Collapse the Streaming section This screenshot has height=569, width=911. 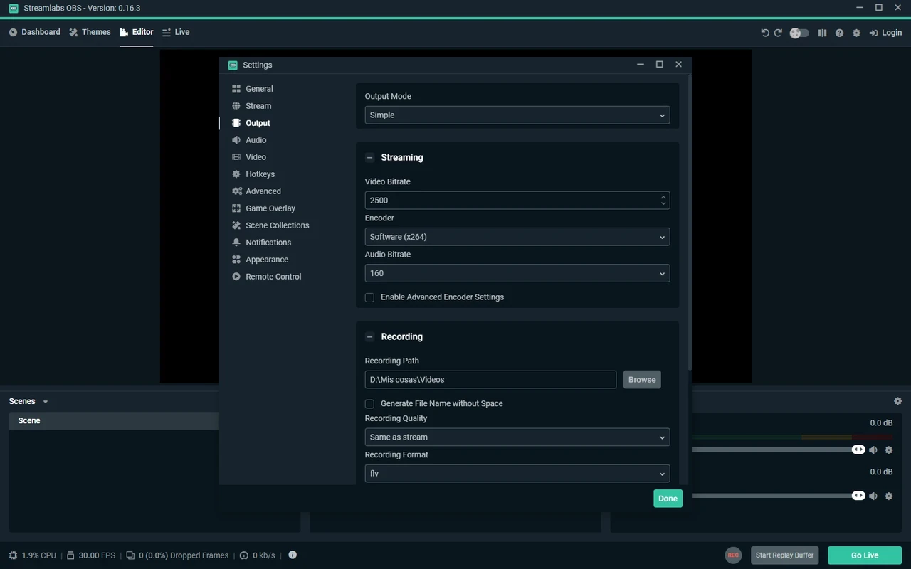[x=369, y=158]
